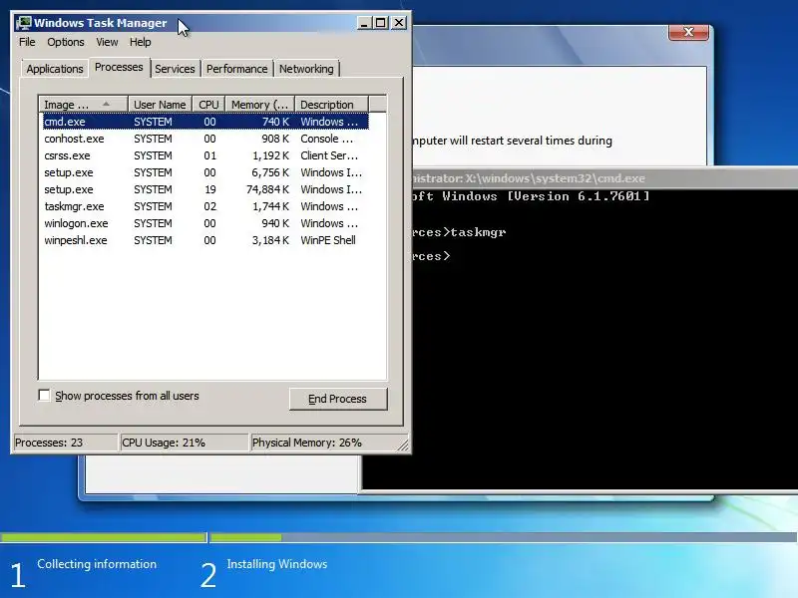Select the csrss.exe process row
798x598 pixels.
205,155
